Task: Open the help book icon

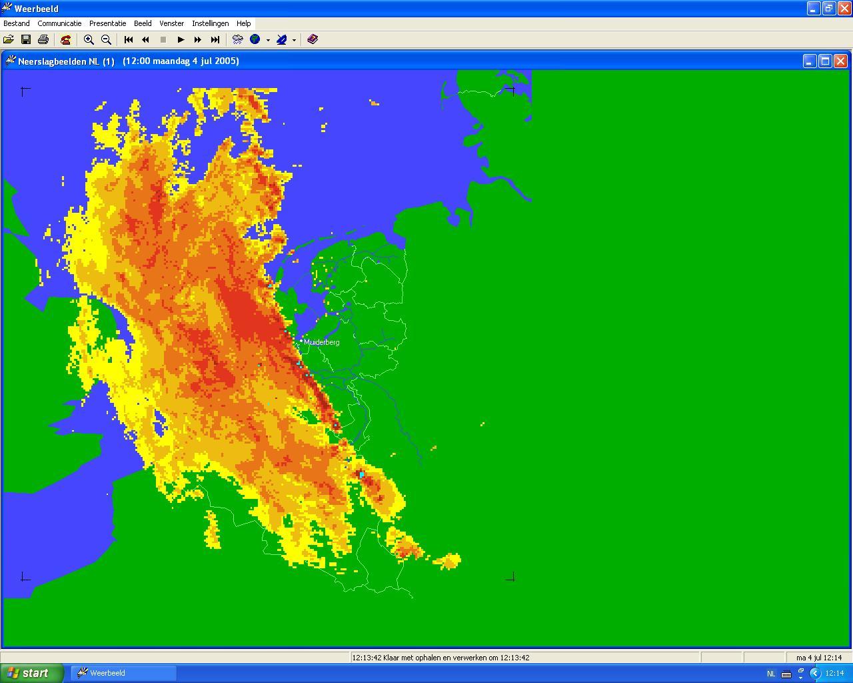Action: point(313,40)
